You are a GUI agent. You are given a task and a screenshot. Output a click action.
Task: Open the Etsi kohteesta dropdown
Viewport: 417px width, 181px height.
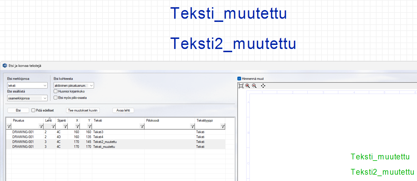point(91,86)
